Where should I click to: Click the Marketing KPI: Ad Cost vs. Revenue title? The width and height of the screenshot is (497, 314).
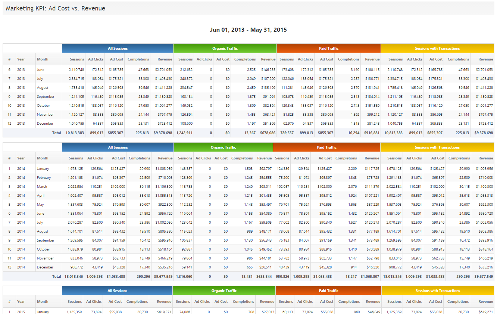pyautogui.click(x=56, y=8)
